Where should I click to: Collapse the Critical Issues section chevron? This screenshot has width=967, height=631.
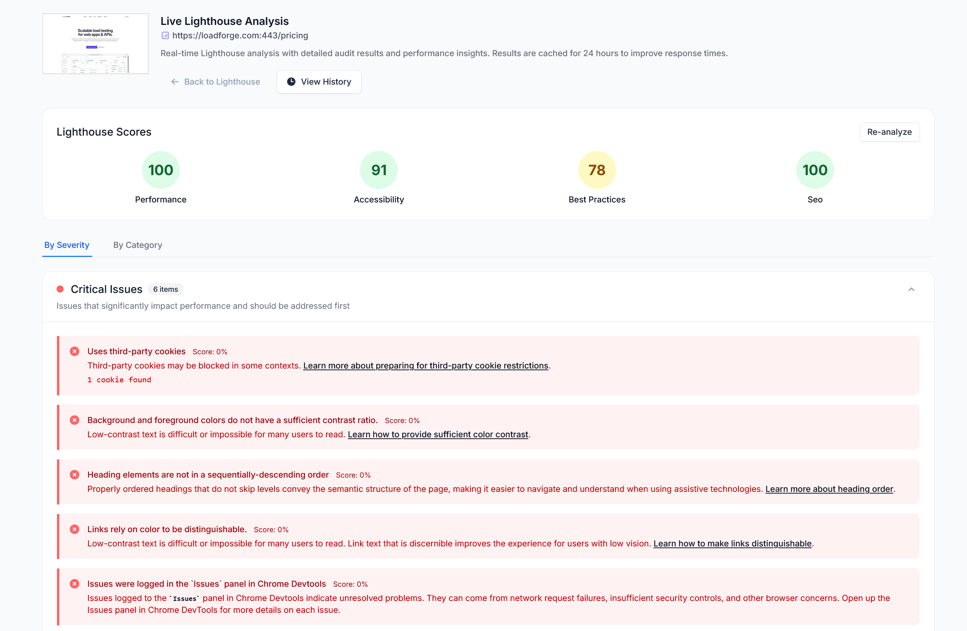[x=911, y=289]
